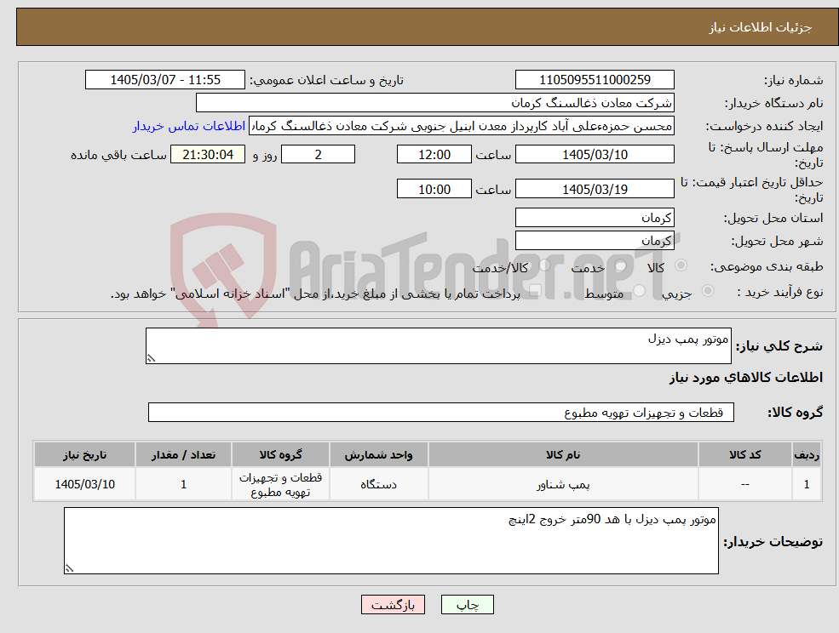
Task: Select the خدمت radio button
Action: 621,265
